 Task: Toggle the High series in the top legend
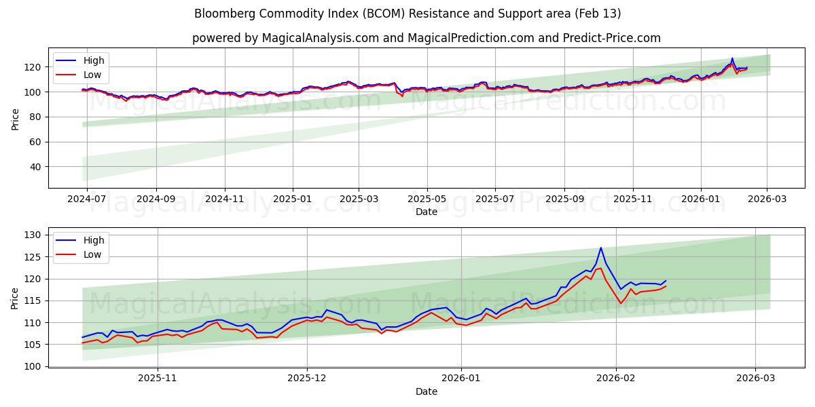click(x=93, y=60)
